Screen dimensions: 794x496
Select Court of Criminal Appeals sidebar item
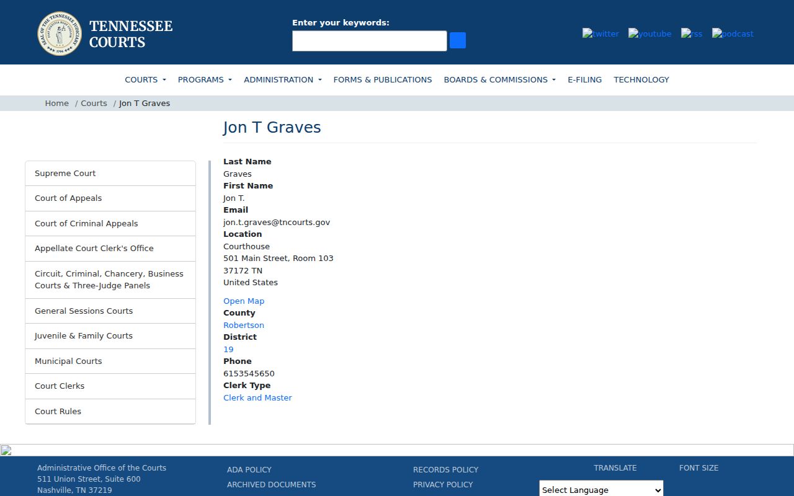[x=110, y=223]
